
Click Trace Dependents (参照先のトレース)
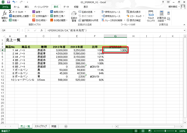[111, 16]
